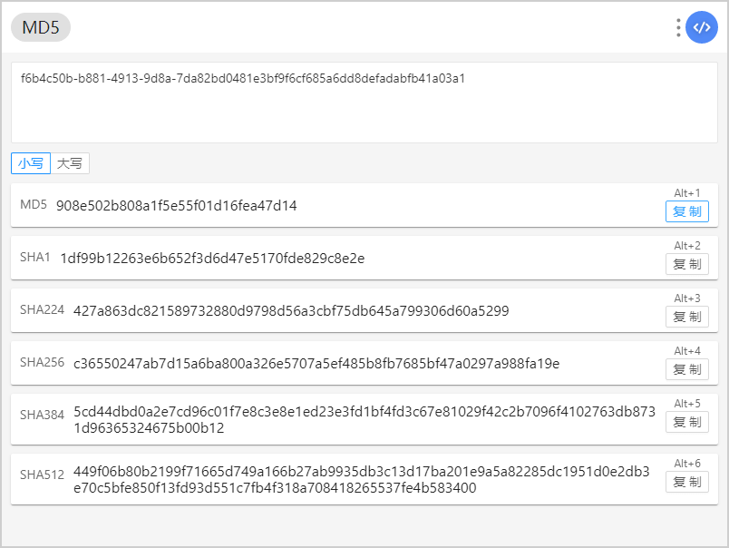
Task: Click the MD5 hash value text
Action: (176, 206)
